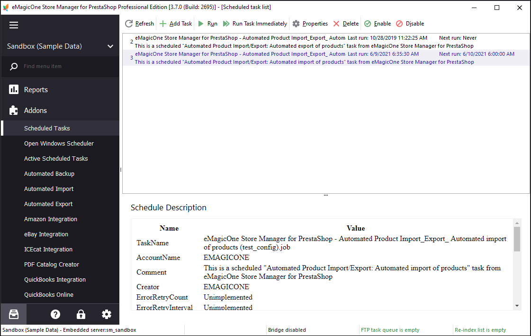Image resolution: width=531 pixels, height=336 pixels.
Task: Click the Reports chart icon
Action: click(14, 89)
